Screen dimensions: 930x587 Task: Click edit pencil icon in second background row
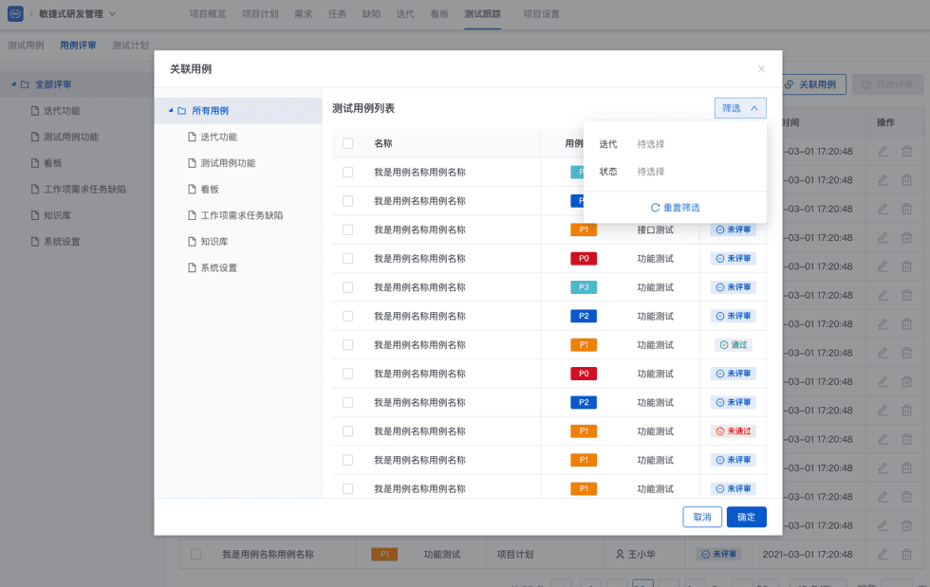point(883,180)
